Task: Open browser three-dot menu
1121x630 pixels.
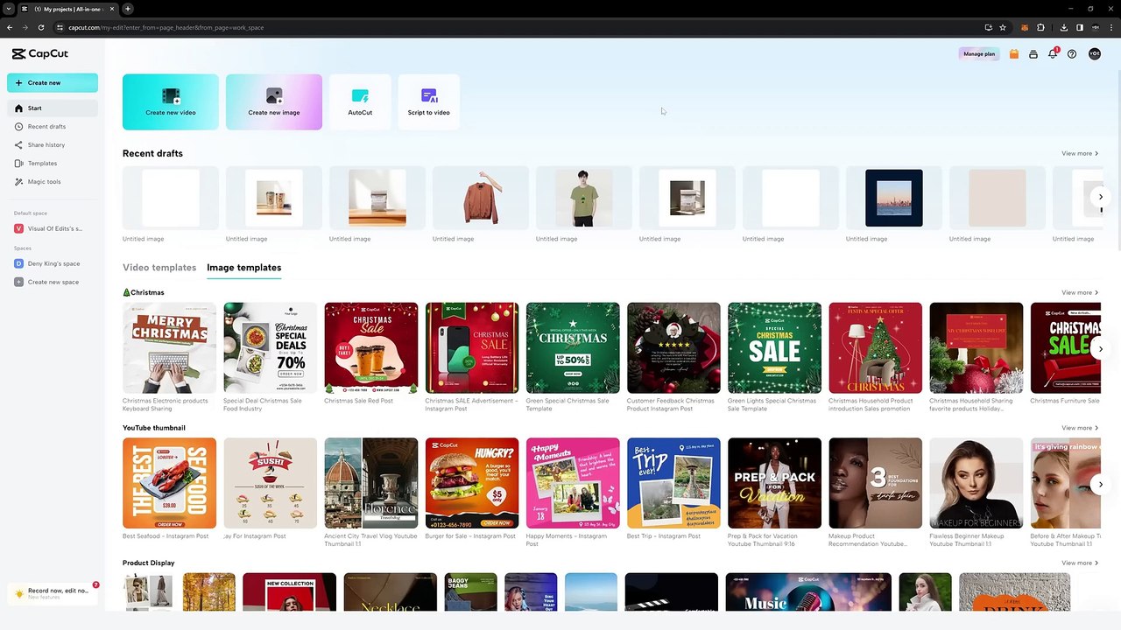Action: (x=1111, y=27)
